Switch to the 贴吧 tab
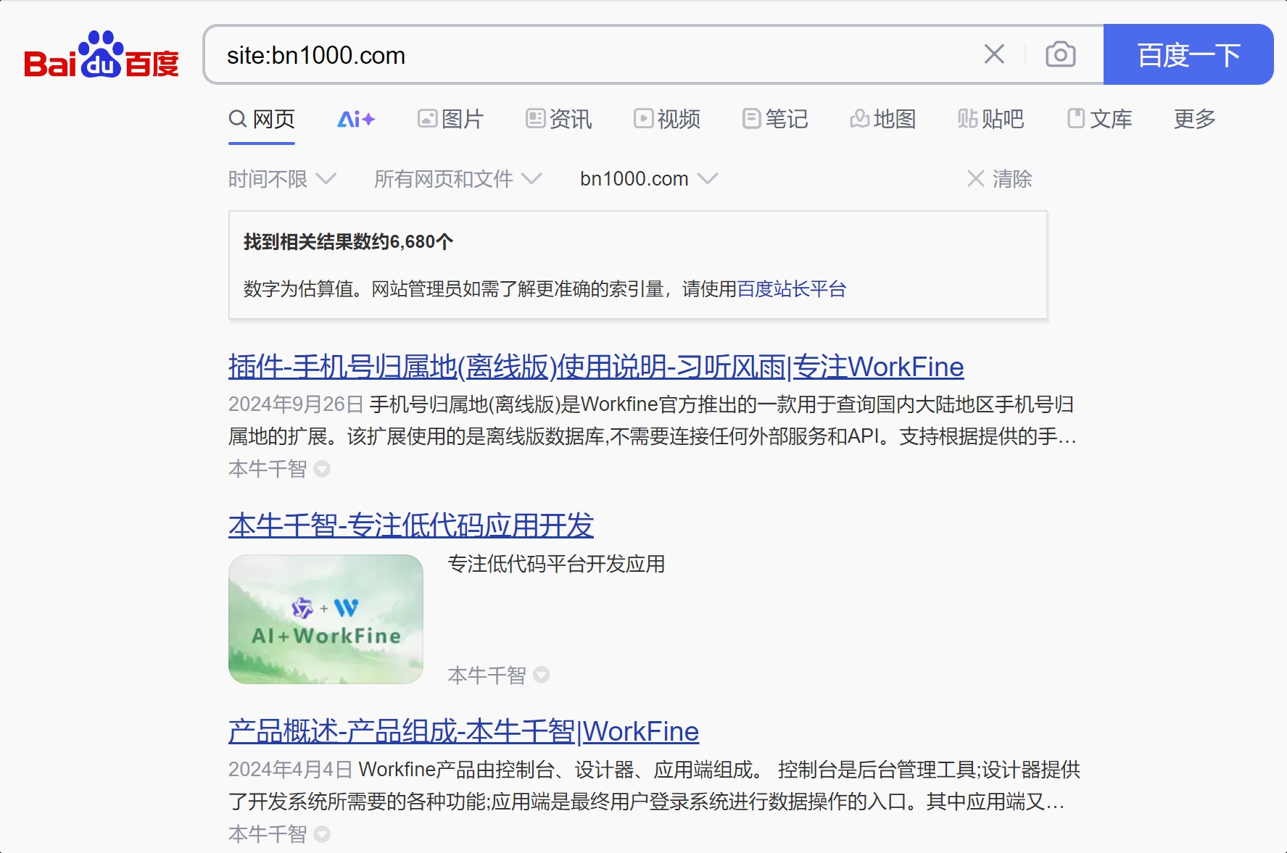 coord(990,119)
